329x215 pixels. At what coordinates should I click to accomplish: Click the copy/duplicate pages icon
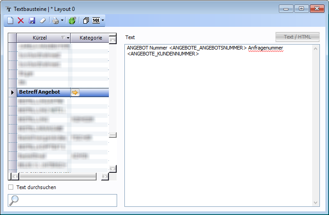coord(86,20)
